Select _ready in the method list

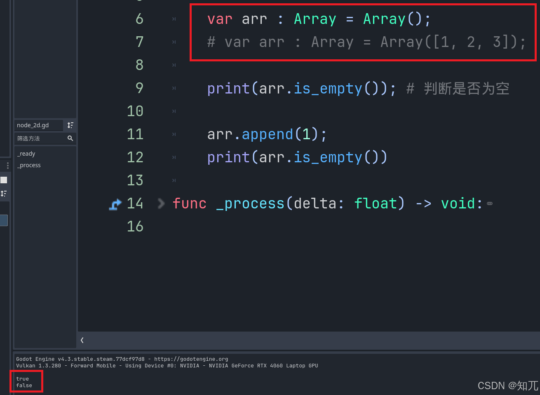pyautogui.click(x=26, y=154)
